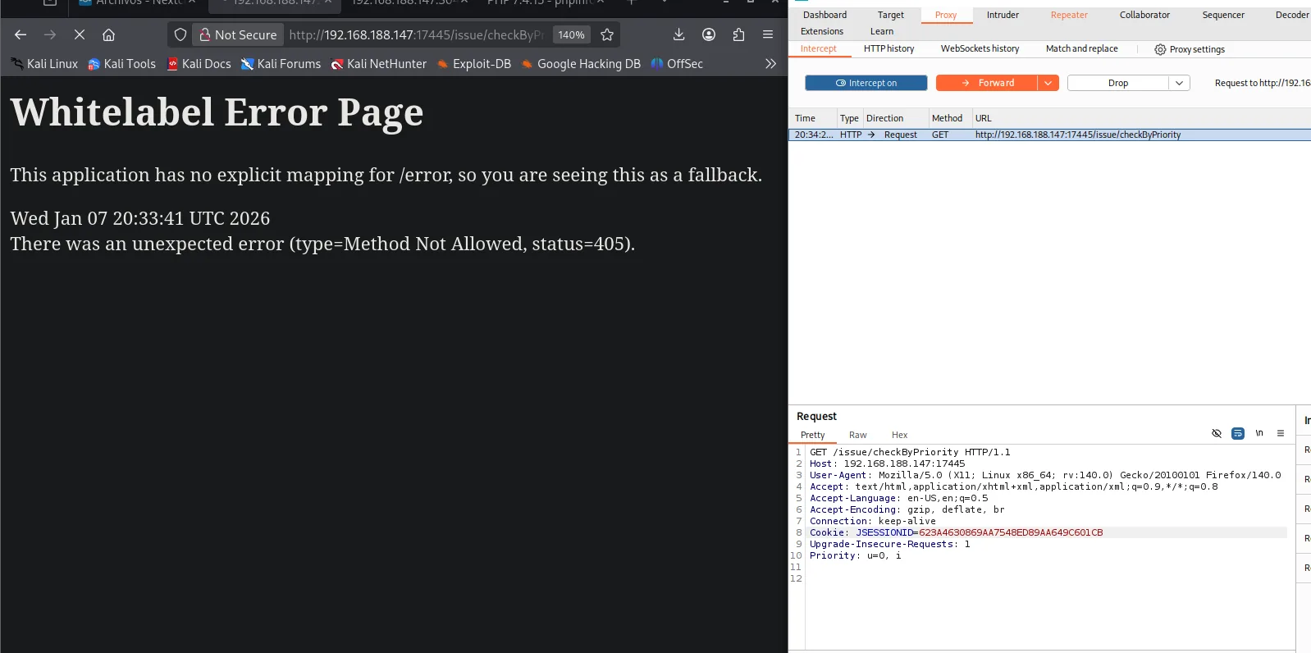Switch request view to Hex
The image size is (1311, 653).
coord(899,435)
